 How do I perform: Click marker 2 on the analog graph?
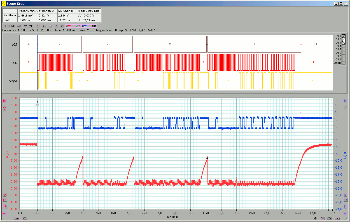point(301,112)
